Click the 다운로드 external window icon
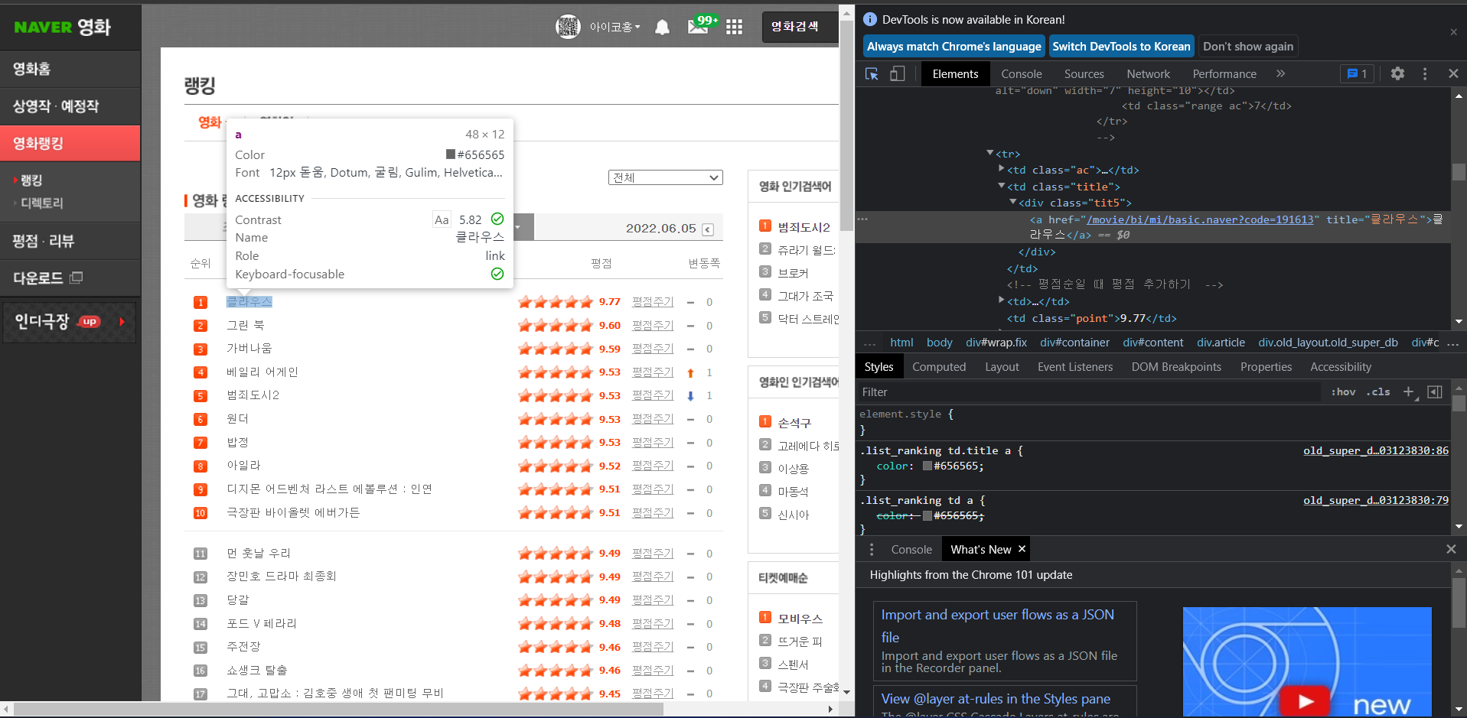The height and width of the screenshot is (718, 1467). [76, 278]
